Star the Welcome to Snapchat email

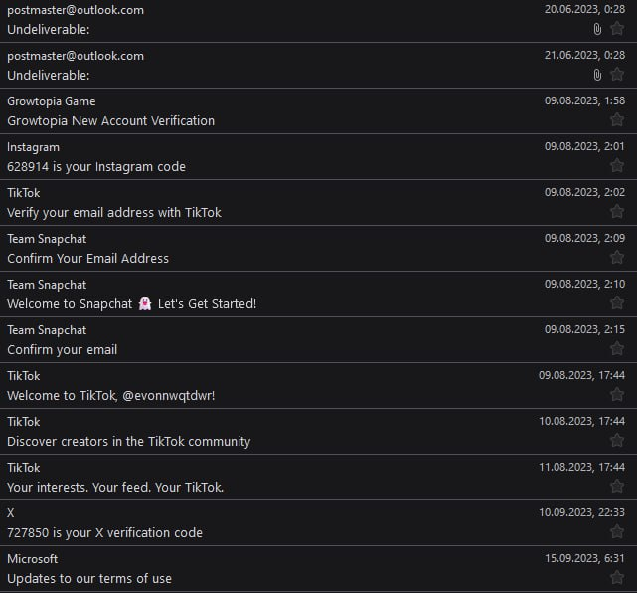(x=617, y=303)
